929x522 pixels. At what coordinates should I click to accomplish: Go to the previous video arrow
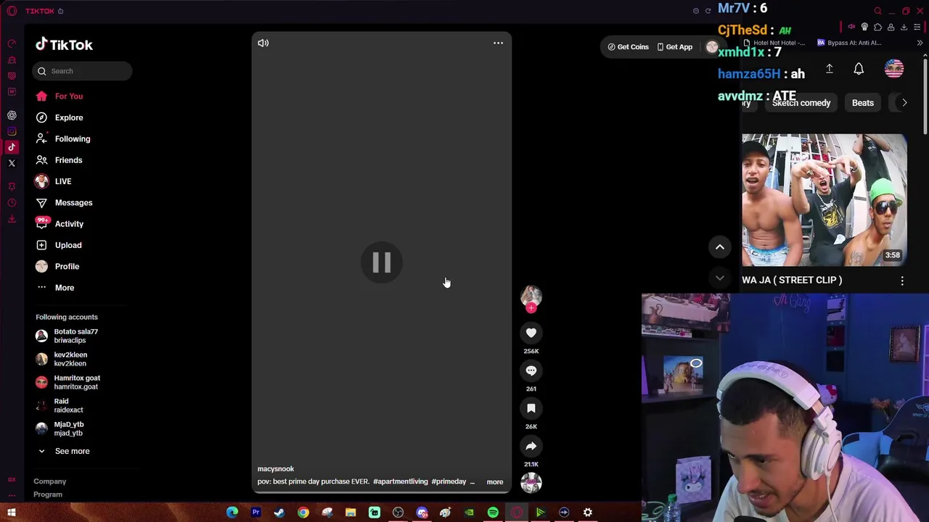click(x=720, y=247)
